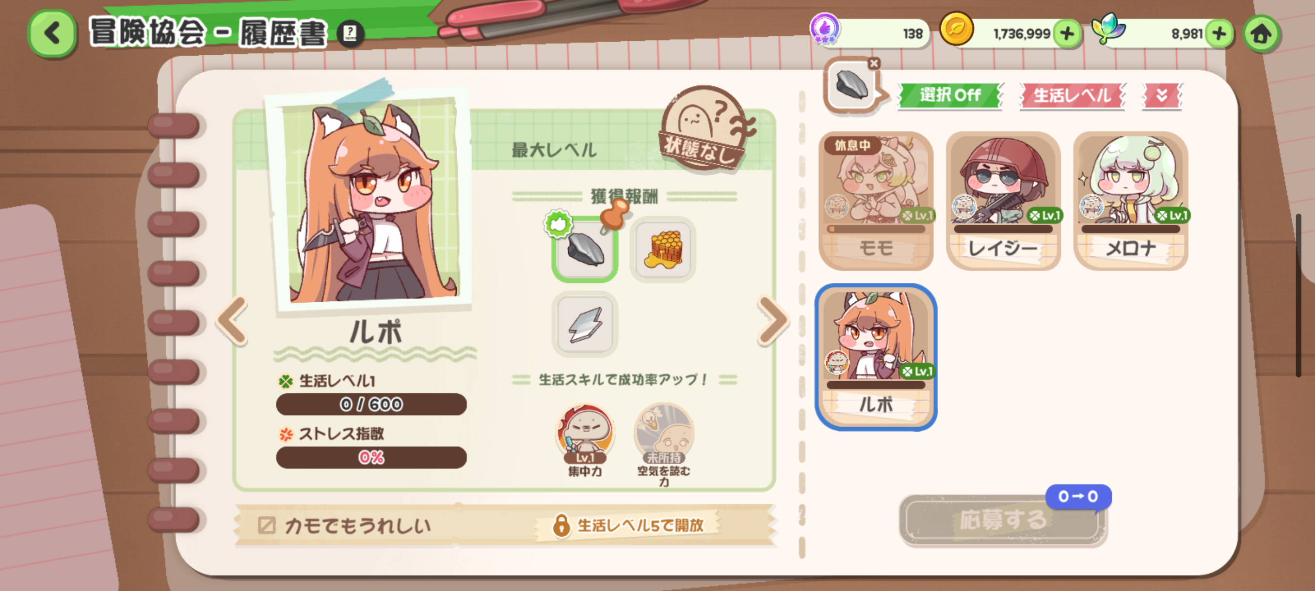This screenshot has height=591, width=1315.
Task: Check the カモでもうれしい checkbox
Action: pyautogui.click(x=267, y=525)
